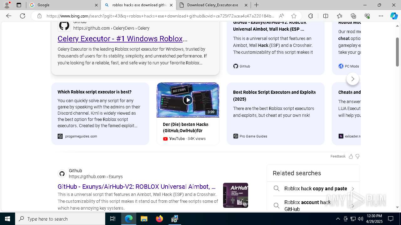Open the volume control in the tray
This screenshot has height=225, width=401.
click(361, 219)
